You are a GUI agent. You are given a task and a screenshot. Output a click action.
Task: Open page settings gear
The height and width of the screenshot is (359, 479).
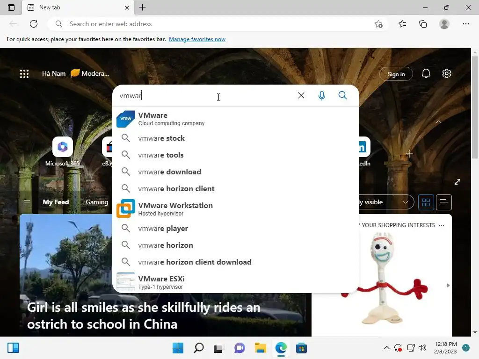pos(446,73)
